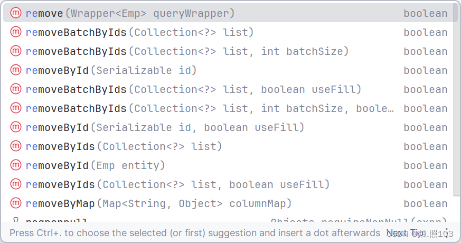Image resolution: width=461 pixels, height=243 pixels.
Task: Pick removeBatchByIds with truncated boole… parameter
Action: 228,108
